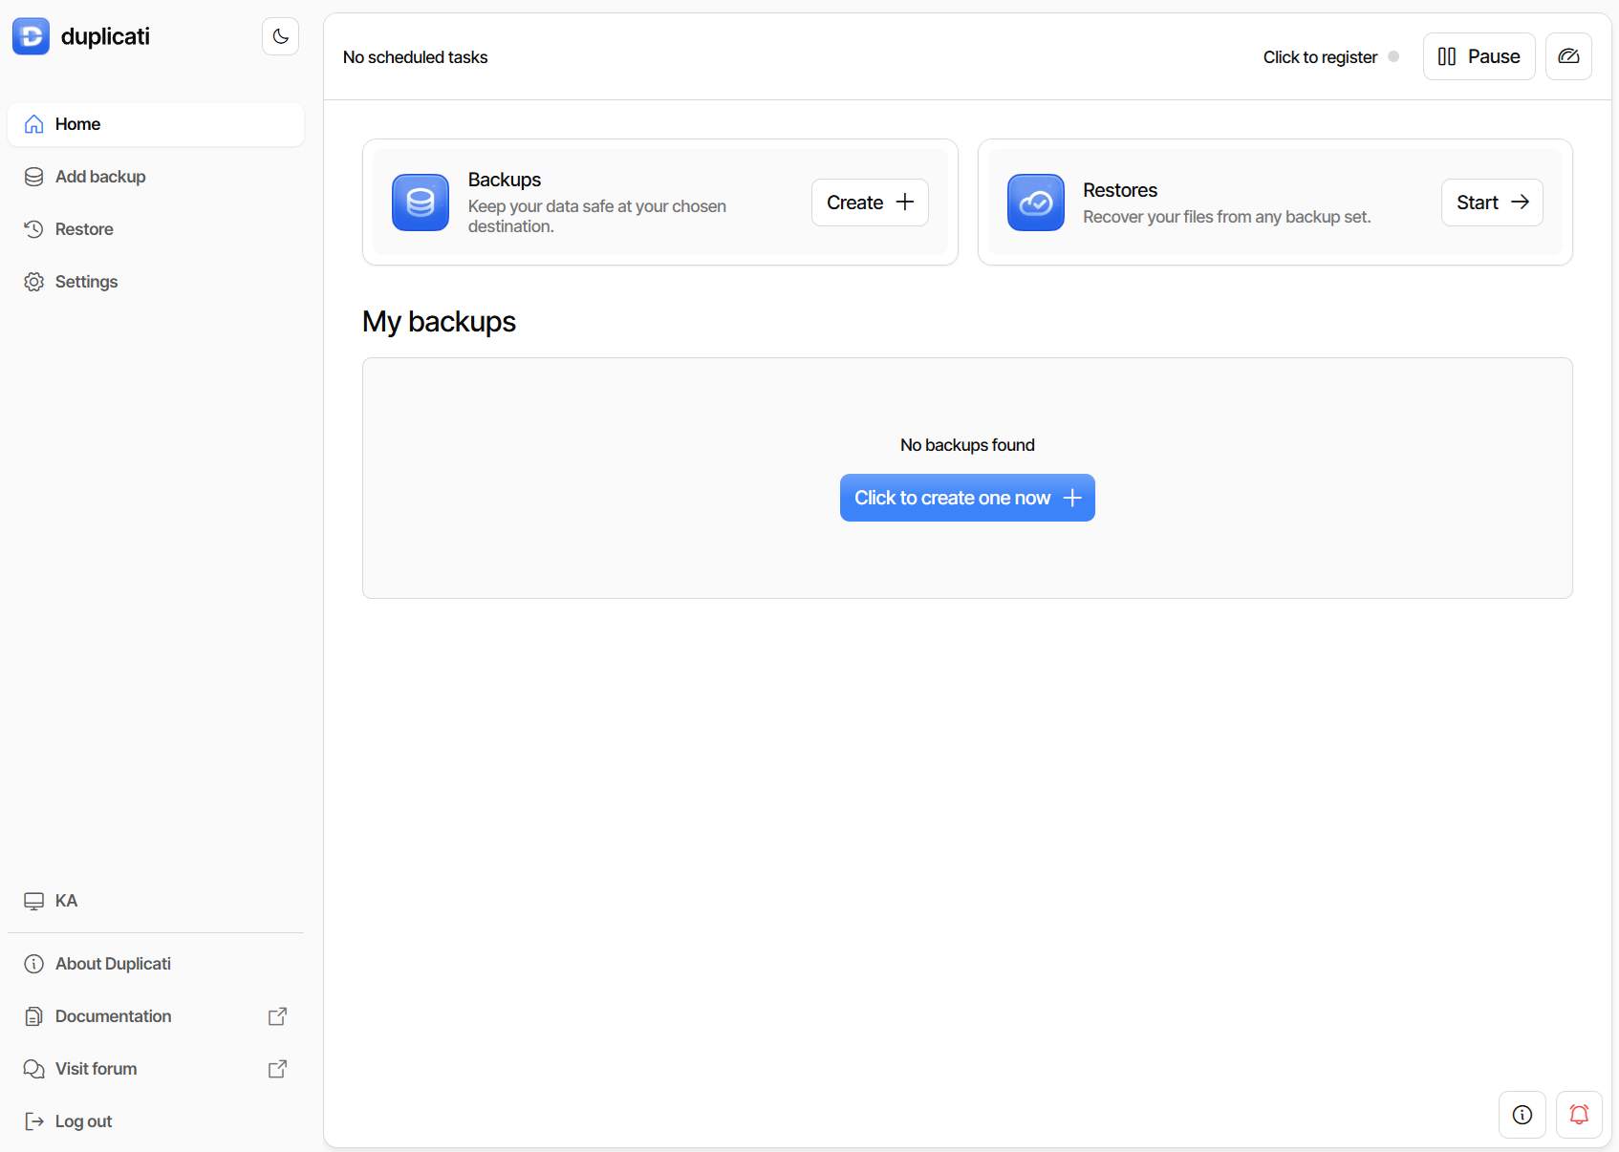Click Start to recover files

(1491, 203)
